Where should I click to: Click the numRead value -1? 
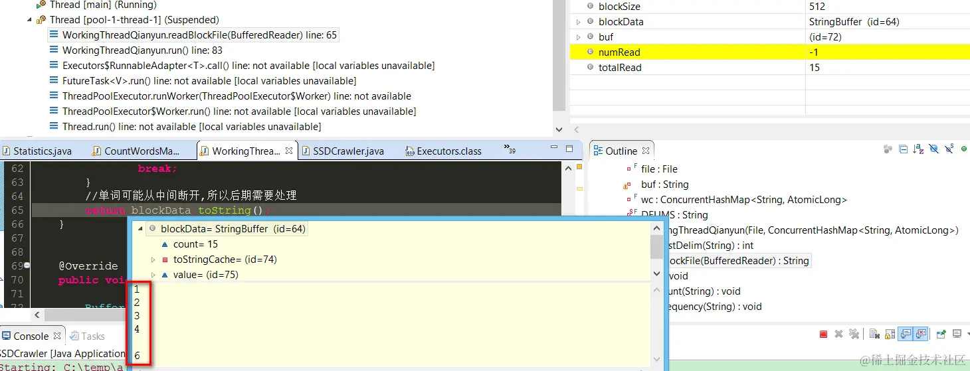[813, 52]
